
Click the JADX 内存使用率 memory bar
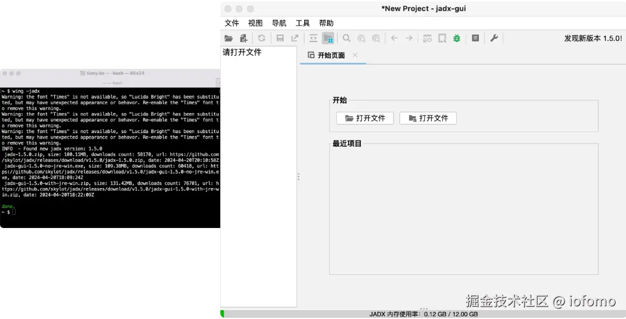[x=423, y=314]
